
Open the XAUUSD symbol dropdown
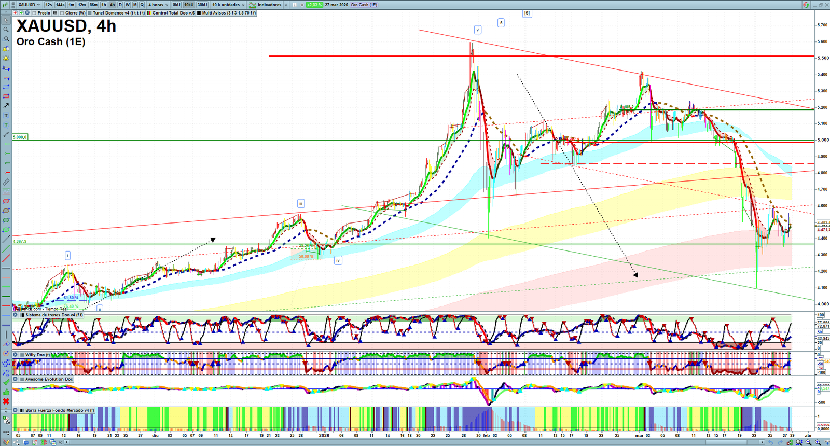click(x=29, y=5)
